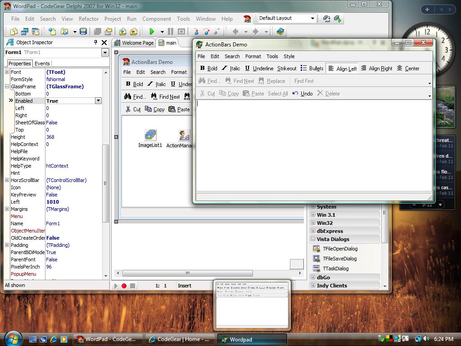This screenshot has width=461, height=346.
Task: Open the Run button dropdown arrow
Action: tap(162, 32)
